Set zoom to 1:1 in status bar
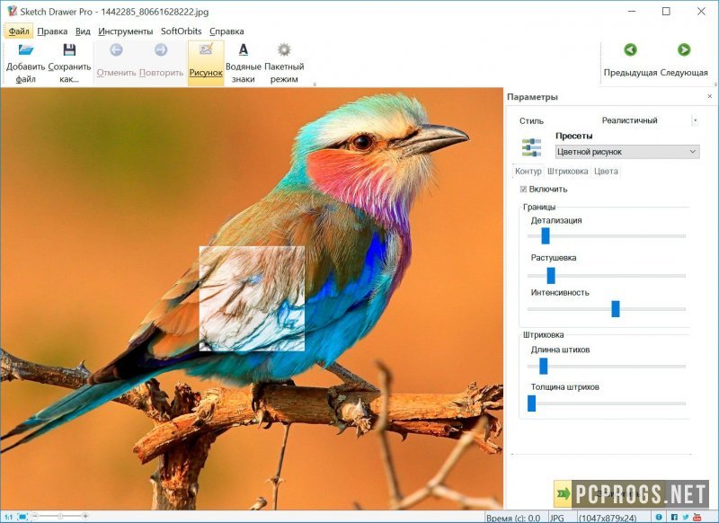The height and width of the screenshot is (523, 719). [x=9, y=517]
